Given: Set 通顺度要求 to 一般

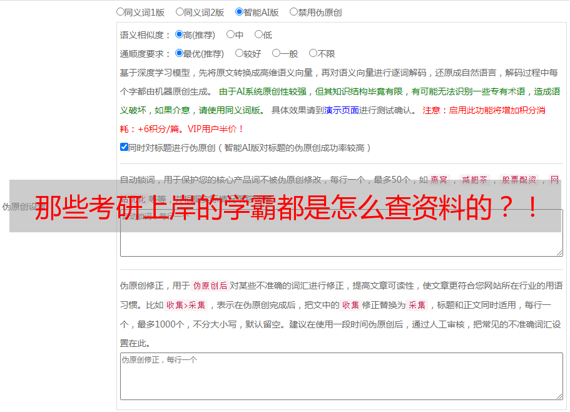Looking at the screenshot, I should tap(277, 53).
